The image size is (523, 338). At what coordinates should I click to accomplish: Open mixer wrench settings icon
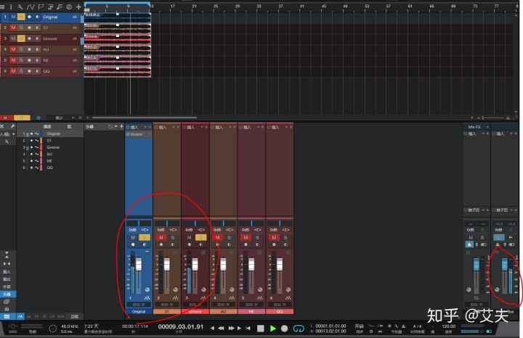point(7,142)
